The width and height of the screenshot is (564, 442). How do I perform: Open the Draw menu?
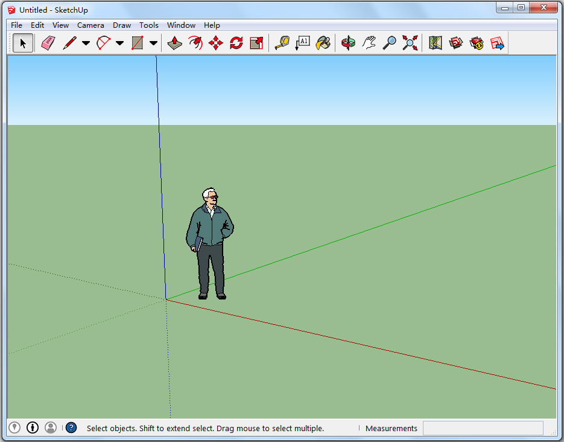pyautogui.click(x=122, y=25)
